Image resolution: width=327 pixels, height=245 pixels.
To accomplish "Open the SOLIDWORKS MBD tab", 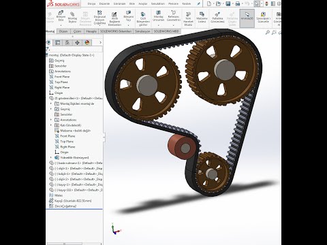I will (x=166, y=31).
